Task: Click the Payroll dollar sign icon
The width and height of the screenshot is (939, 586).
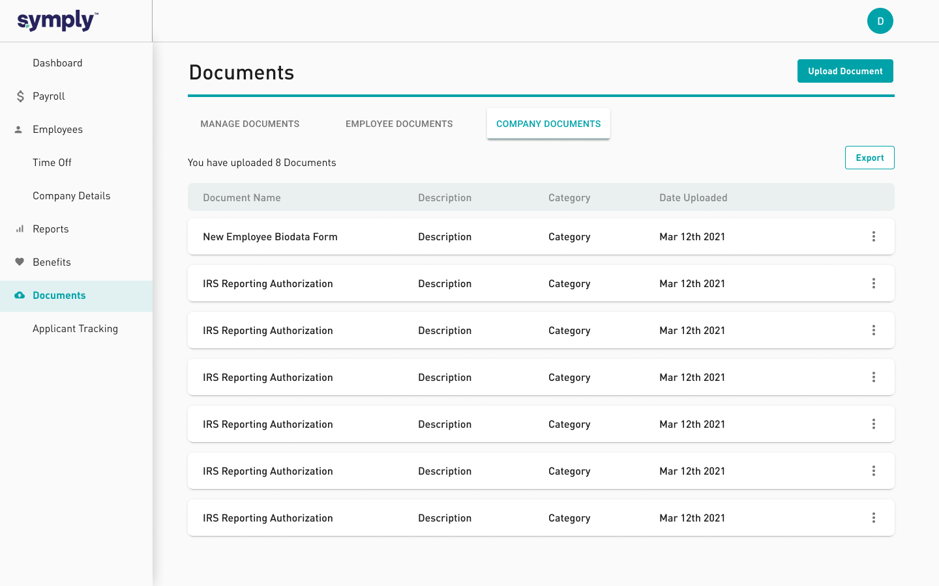Action: (20, 96)
